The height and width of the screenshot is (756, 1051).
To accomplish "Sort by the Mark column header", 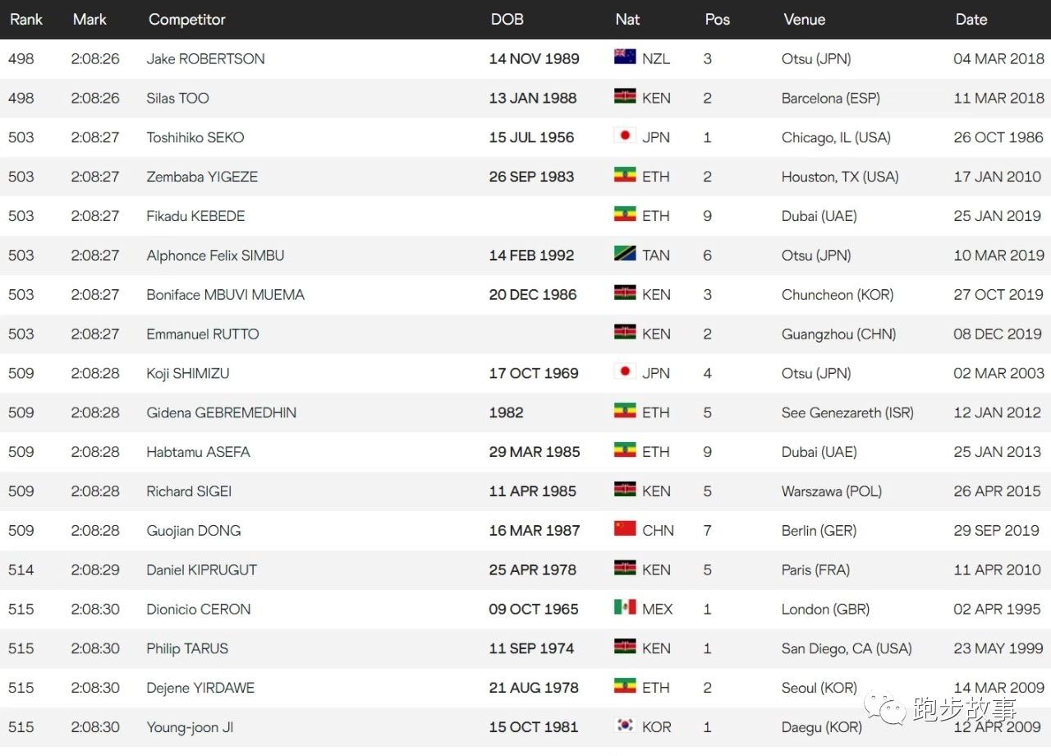I will pos(89,20).
